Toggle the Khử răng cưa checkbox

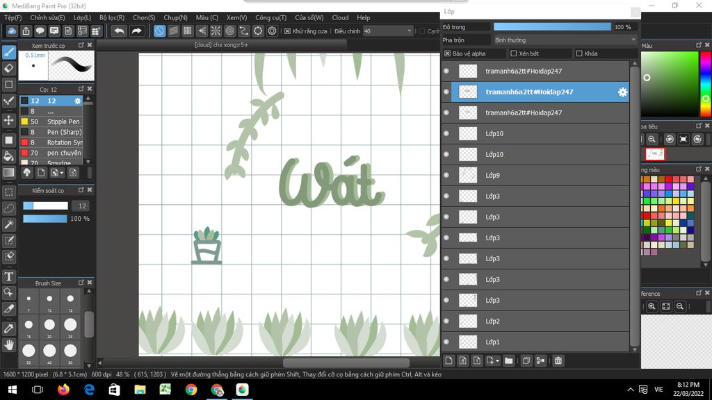pyautogui.click(x=287, y=31)
